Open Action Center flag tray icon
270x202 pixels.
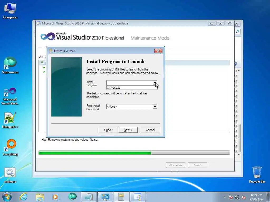tap(230, 197)
